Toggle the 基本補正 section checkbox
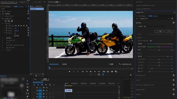 174,23
